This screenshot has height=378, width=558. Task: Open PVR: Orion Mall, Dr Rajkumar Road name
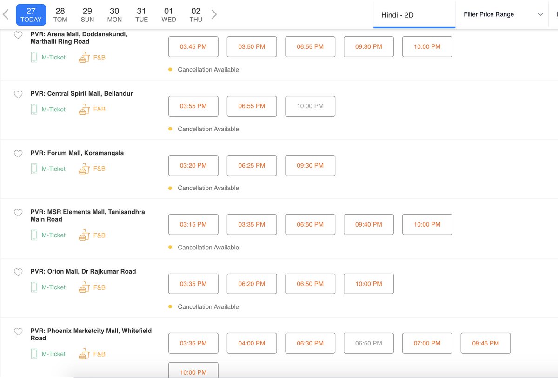pyautogui.click(x=83, y=271)
